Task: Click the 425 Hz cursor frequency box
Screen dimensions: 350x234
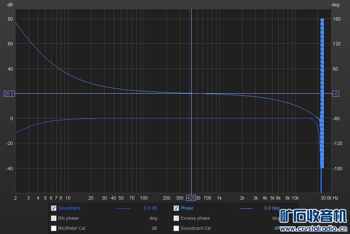Action: click(x=191, y=198)
